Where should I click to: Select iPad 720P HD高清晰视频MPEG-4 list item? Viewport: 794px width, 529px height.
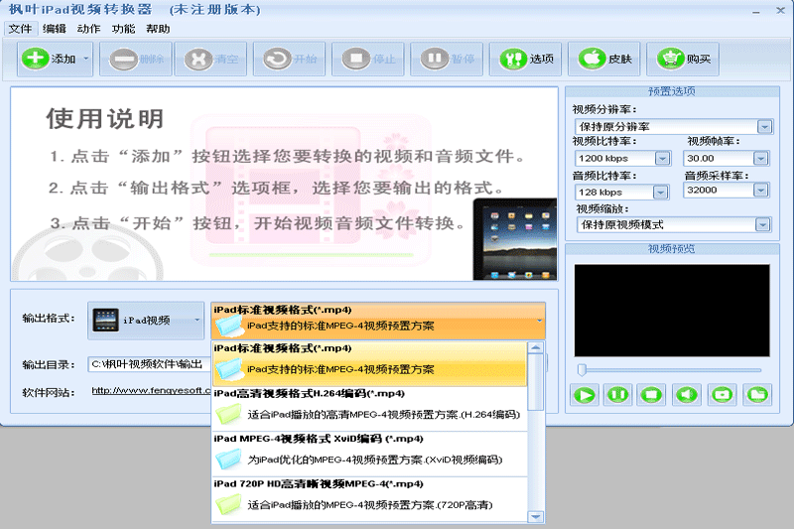click(x=369, y=498)
